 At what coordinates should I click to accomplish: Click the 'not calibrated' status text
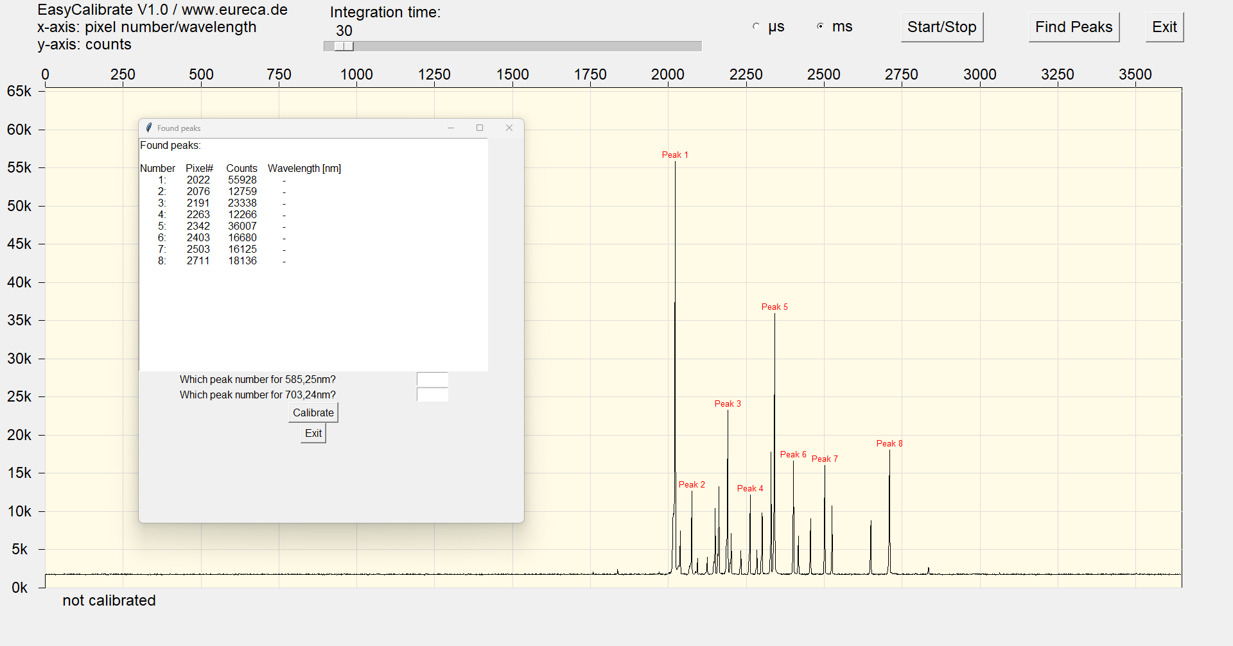[x=109, y=600]
